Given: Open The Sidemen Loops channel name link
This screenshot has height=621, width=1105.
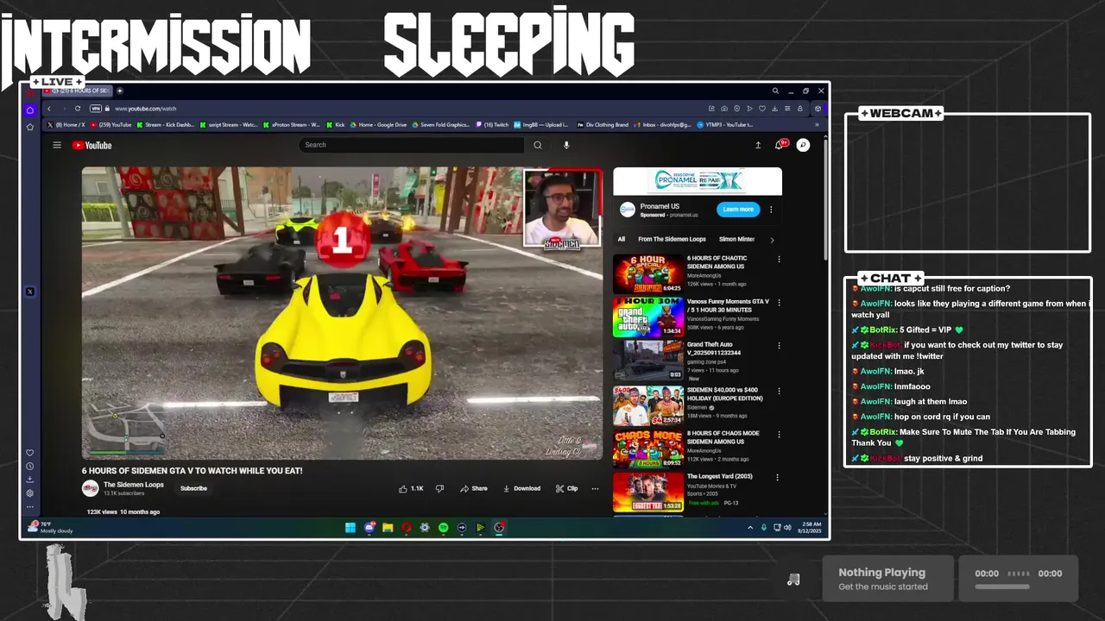Looking at the screenshot, I should coord(134,485).
